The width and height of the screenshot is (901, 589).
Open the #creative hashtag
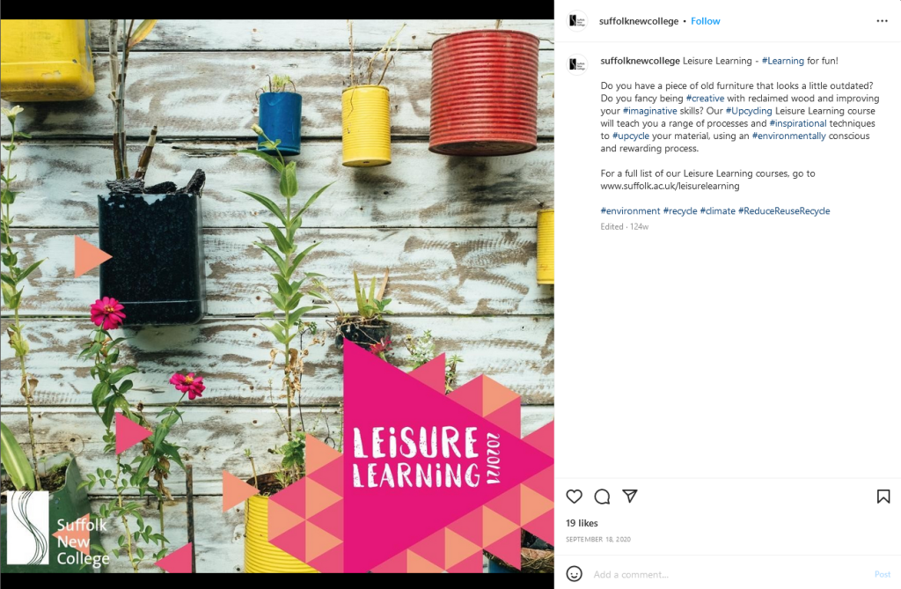pyautogui.click(x=705, y=99)
